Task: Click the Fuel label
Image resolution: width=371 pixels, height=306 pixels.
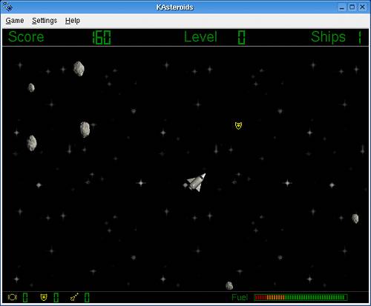Action: click(x=240, y=297)
